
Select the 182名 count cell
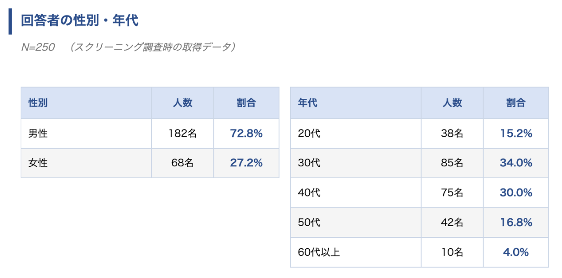[182, 134]
